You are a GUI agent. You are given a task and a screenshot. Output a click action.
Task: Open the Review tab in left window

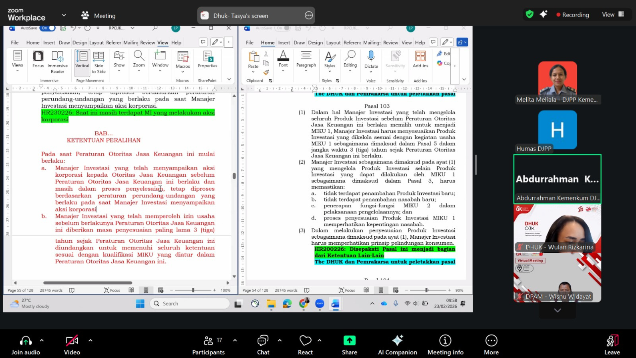pos(147,43)
